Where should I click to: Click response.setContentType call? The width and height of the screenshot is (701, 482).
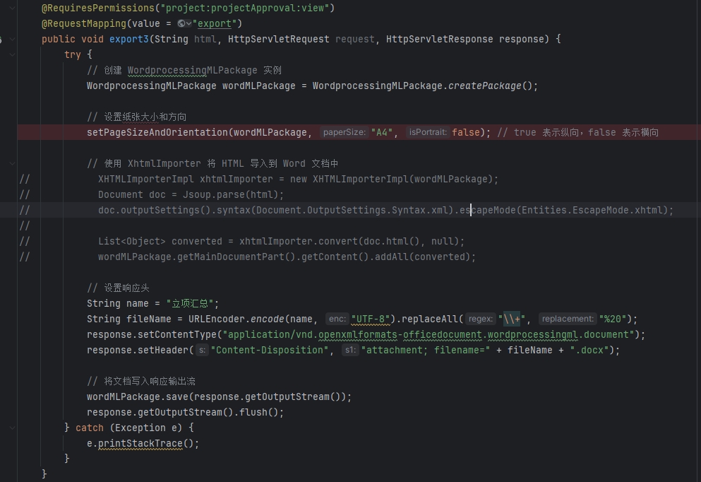coord(152,335)
